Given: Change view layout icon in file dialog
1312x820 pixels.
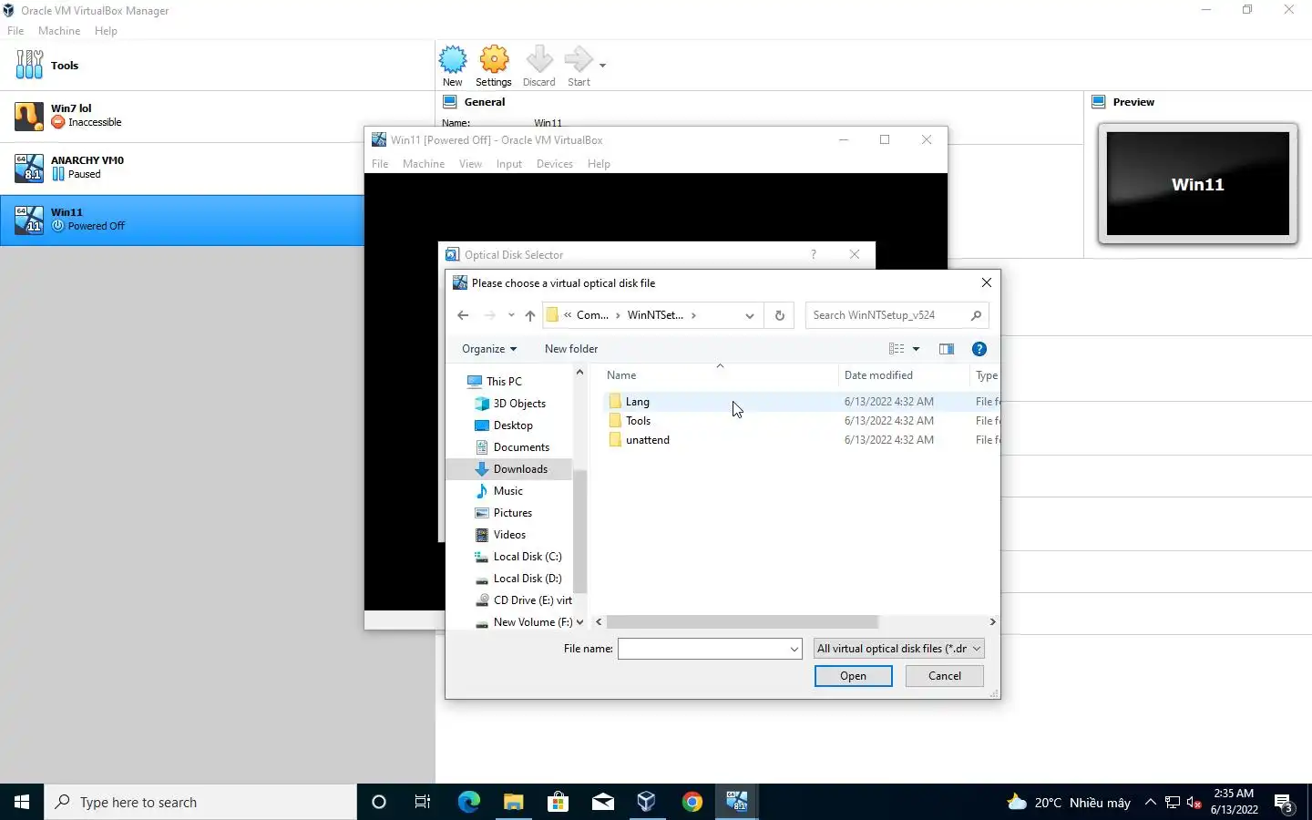Looking at the screenshot, I should coord(897,349).
